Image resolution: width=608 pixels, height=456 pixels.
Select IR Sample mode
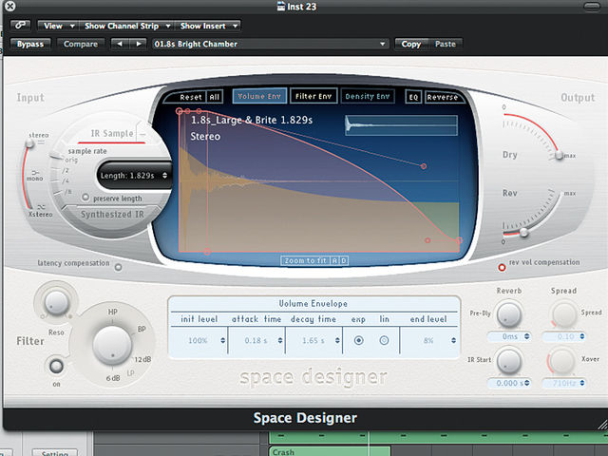coord(112,134)
